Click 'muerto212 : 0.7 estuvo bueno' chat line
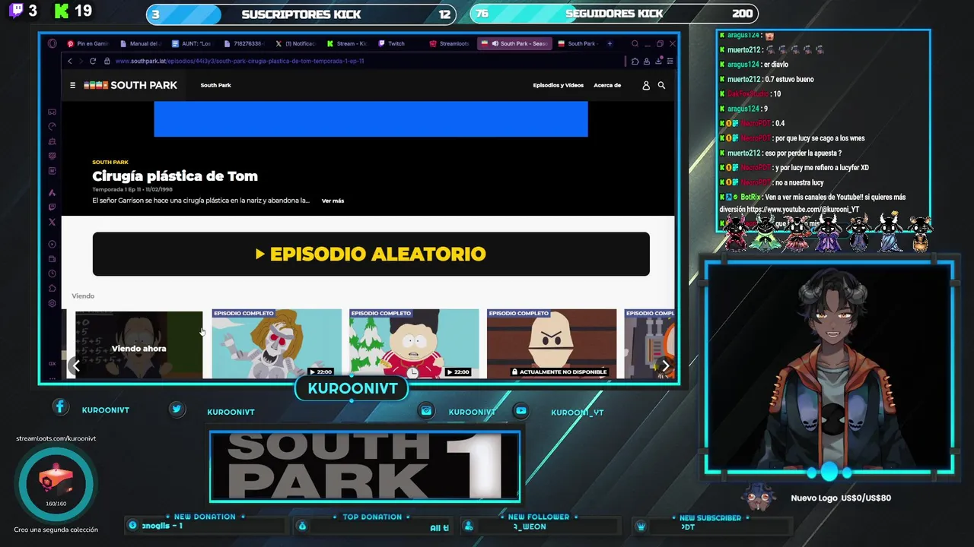The width and height of the screenshot is (974, 547). (766, 79)
